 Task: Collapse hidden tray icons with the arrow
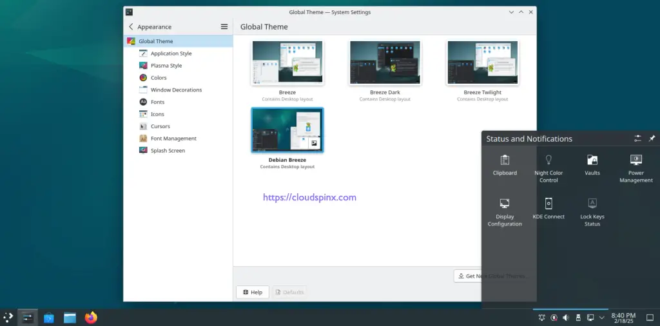602,318
